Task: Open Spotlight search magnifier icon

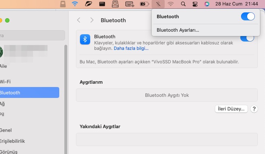Action: [x=183, y=4]
